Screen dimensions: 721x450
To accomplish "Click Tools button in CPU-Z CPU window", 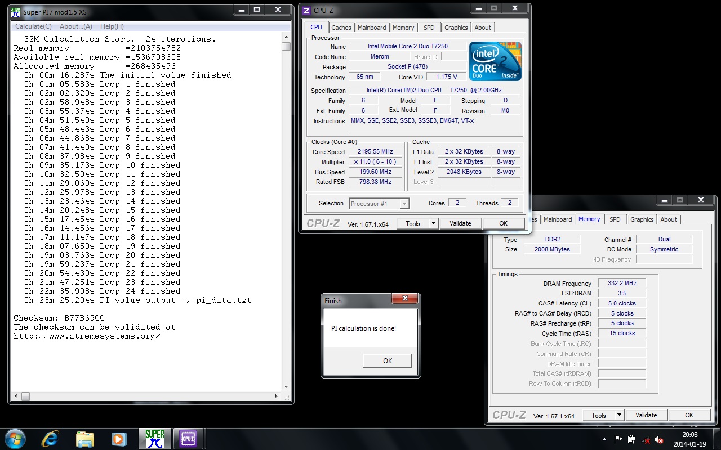I will (413, 223).
